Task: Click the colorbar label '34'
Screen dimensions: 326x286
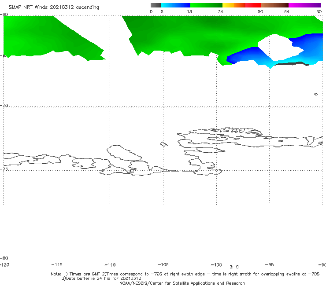Action: point(221,11)
